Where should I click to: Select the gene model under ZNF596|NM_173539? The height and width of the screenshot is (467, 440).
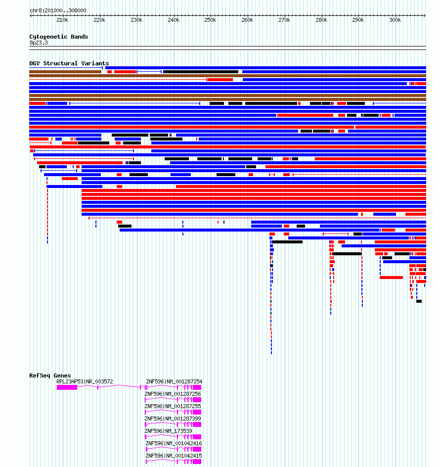point(173,437)
